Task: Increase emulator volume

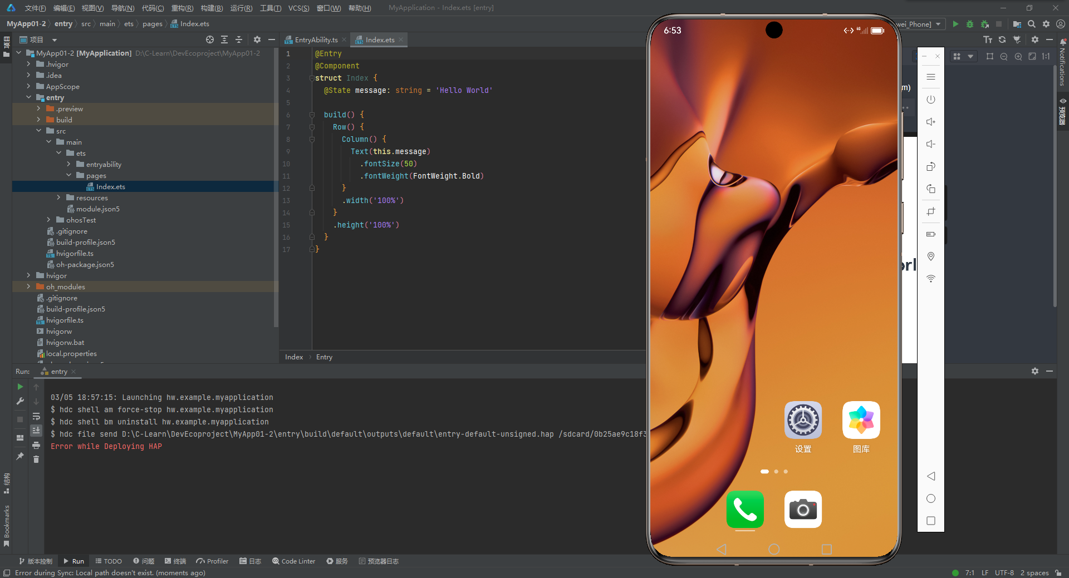Action: point(931,122)
